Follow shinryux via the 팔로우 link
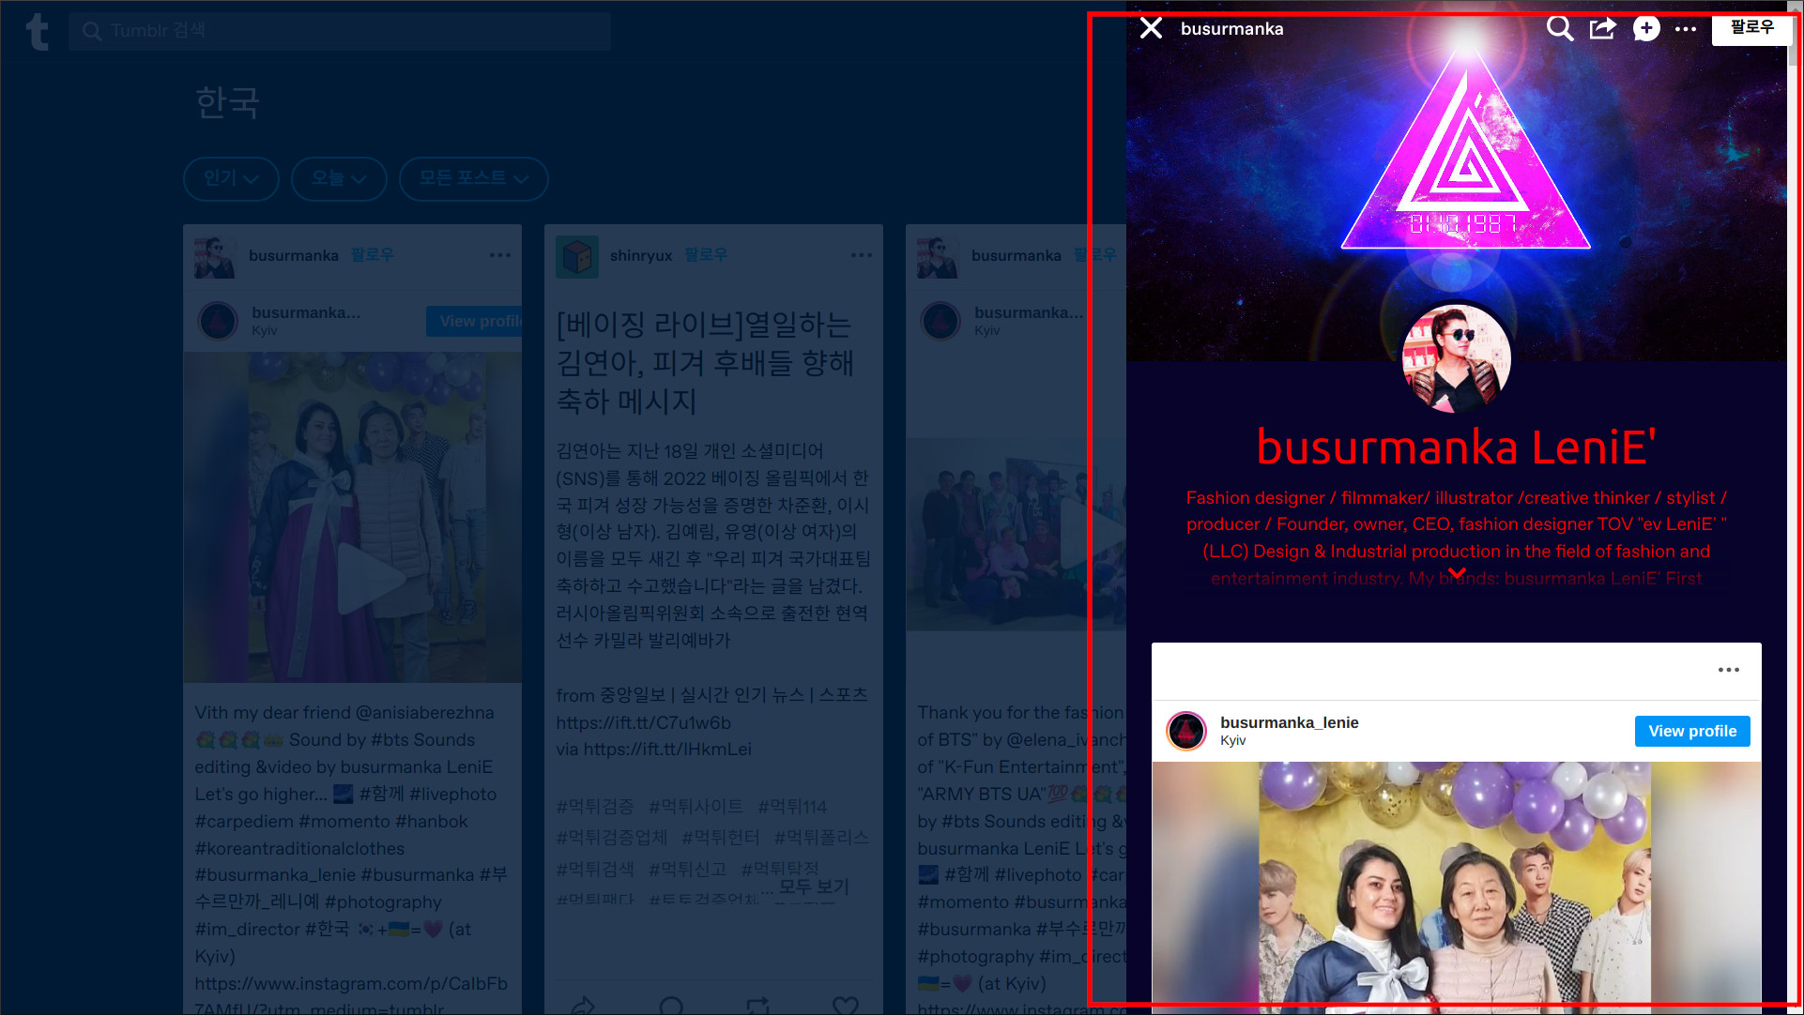 [706, 255]
